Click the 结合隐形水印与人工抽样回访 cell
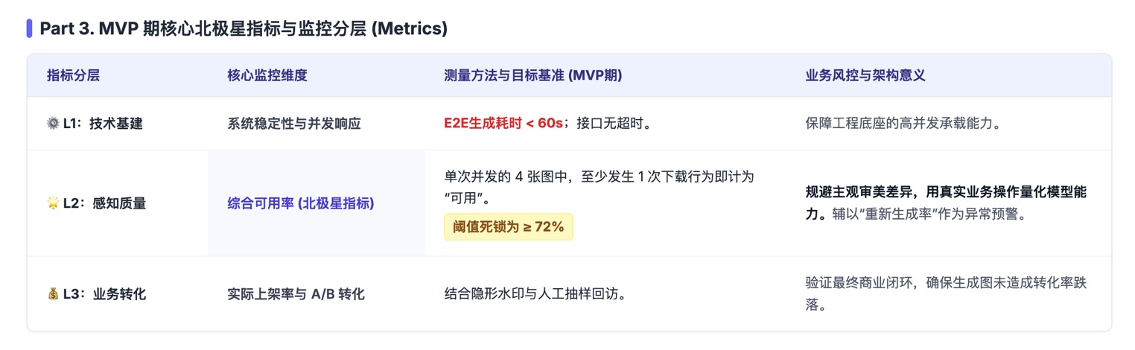Screen dimensions: 1135x350 pyautogui.click(x=534, y=294)
